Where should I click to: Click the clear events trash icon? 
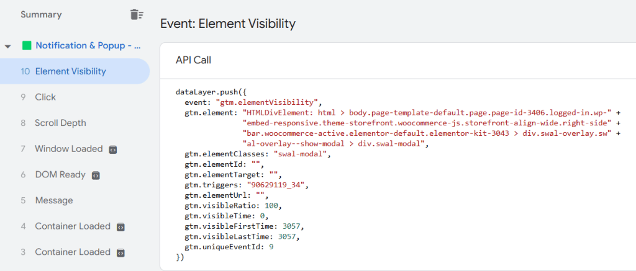tap(137, 15)
